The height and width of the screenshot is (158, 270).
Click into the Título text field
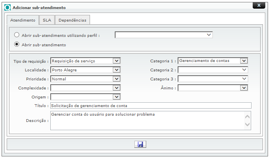coord(151,105)
